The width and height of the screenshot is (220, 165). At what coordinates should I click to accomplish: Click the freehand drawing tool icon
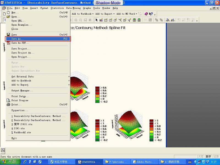click(125, 20)
